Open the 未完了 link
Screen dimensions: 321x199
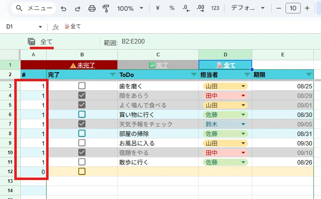[82, 65]
